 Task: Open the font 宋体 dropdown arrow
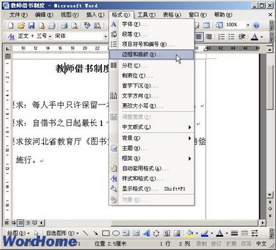106,37
